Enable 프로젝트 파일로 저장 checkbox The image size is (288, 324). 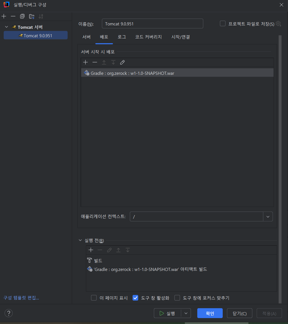coord(223,23)
